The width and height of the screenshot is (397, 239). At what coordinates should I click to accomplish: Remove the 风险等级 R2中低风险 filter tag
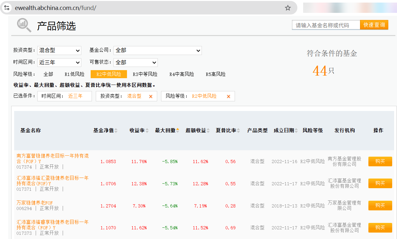pos(229,96)
